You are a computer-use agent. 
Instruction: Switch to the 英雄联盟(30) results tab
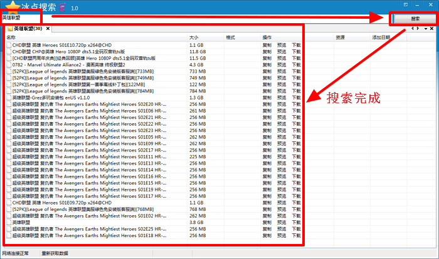28,29
